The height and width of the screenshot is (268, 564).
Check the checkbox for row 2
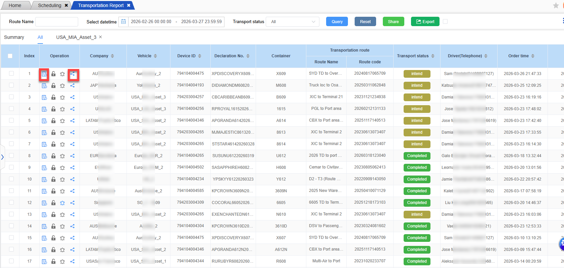11,85
